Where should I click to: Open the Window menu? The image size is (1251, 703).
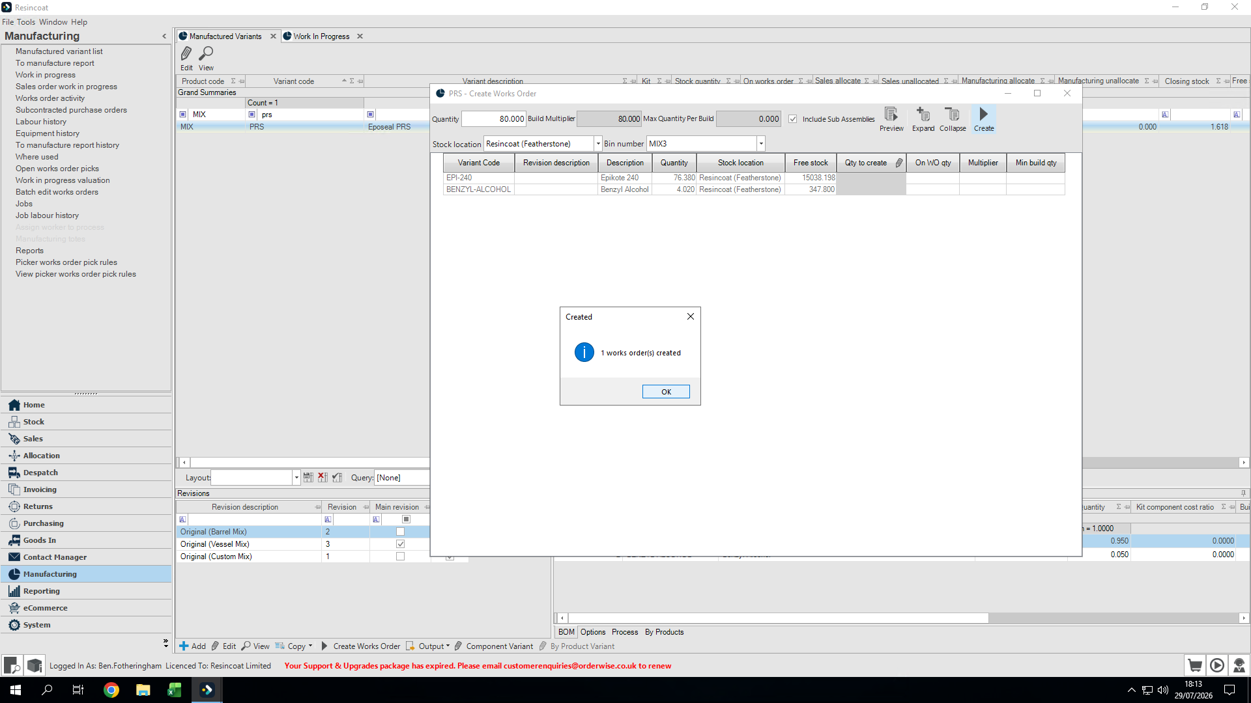pyautogui.click(x=53, y=22)
